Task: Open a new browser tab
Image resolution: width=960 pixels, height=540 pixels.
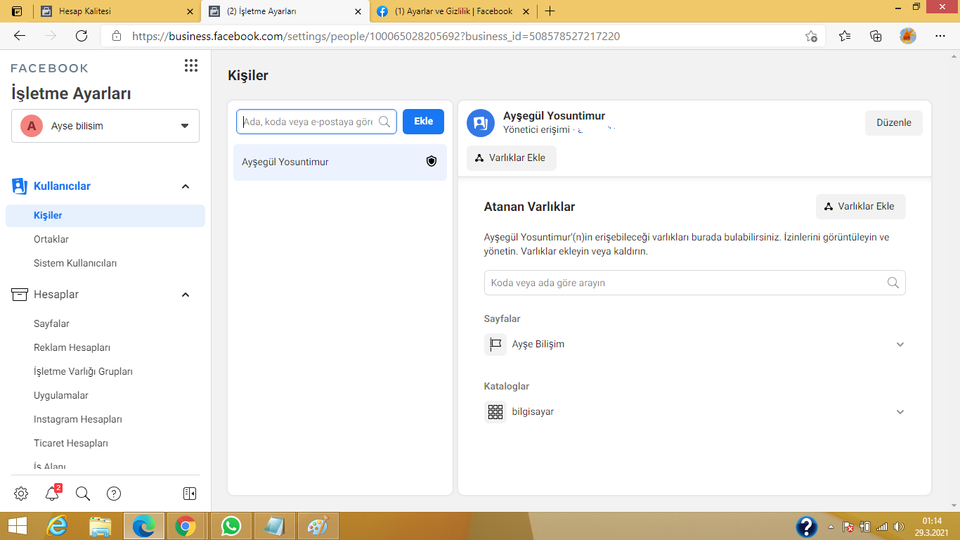Action: tap(550, 11)
